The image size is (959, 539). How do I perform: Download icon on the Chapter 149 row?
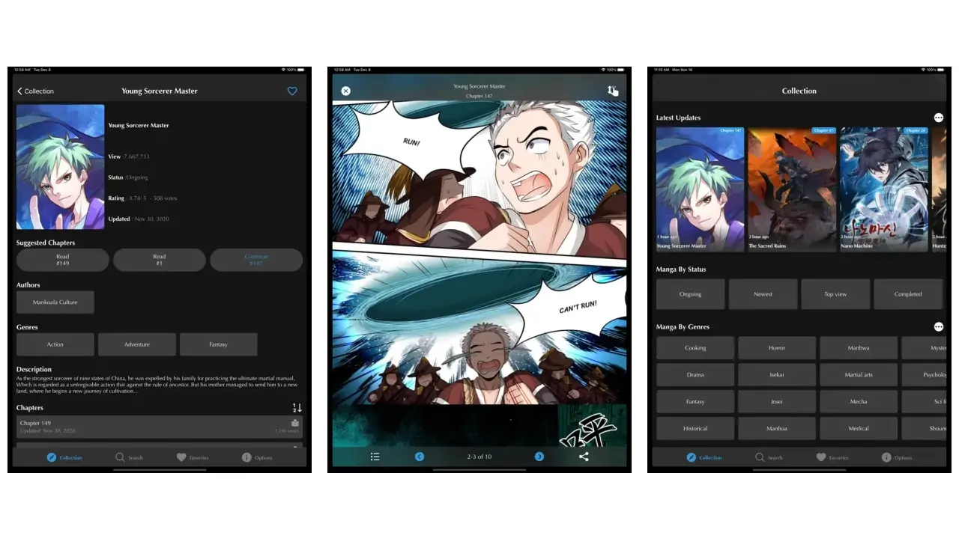295,423
